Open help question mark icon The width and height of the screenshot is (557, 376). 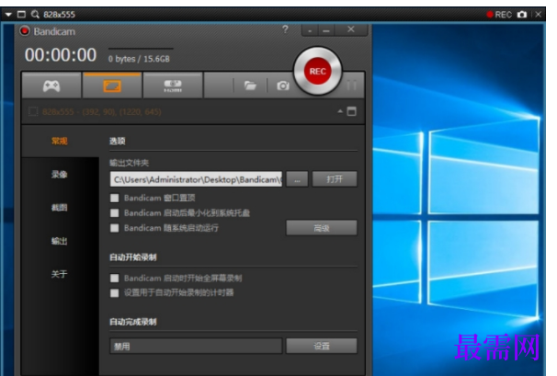point(285,29)
